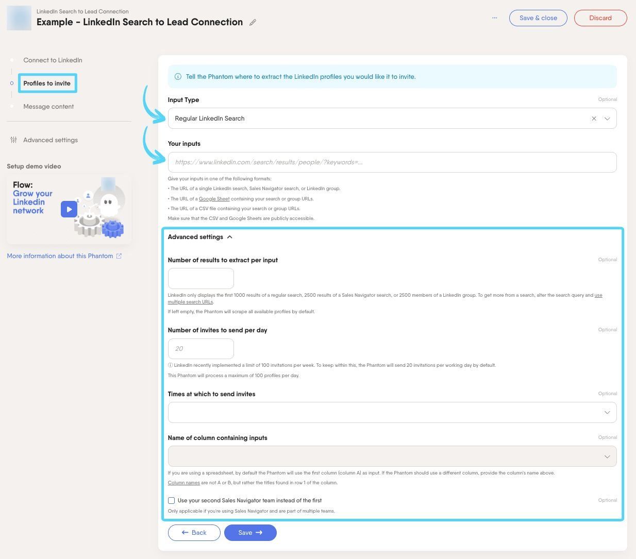Open the Input Type dropdown
Viewport: 636px width, 559px height.
point(392,118)
